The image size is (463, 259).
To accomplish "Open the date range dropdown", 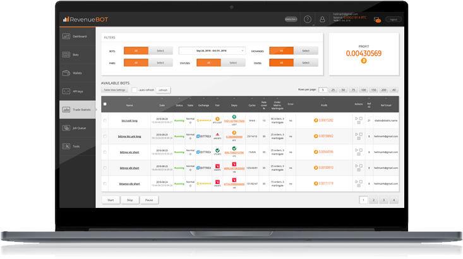I will pyautogui.click(x=212, y=50).
